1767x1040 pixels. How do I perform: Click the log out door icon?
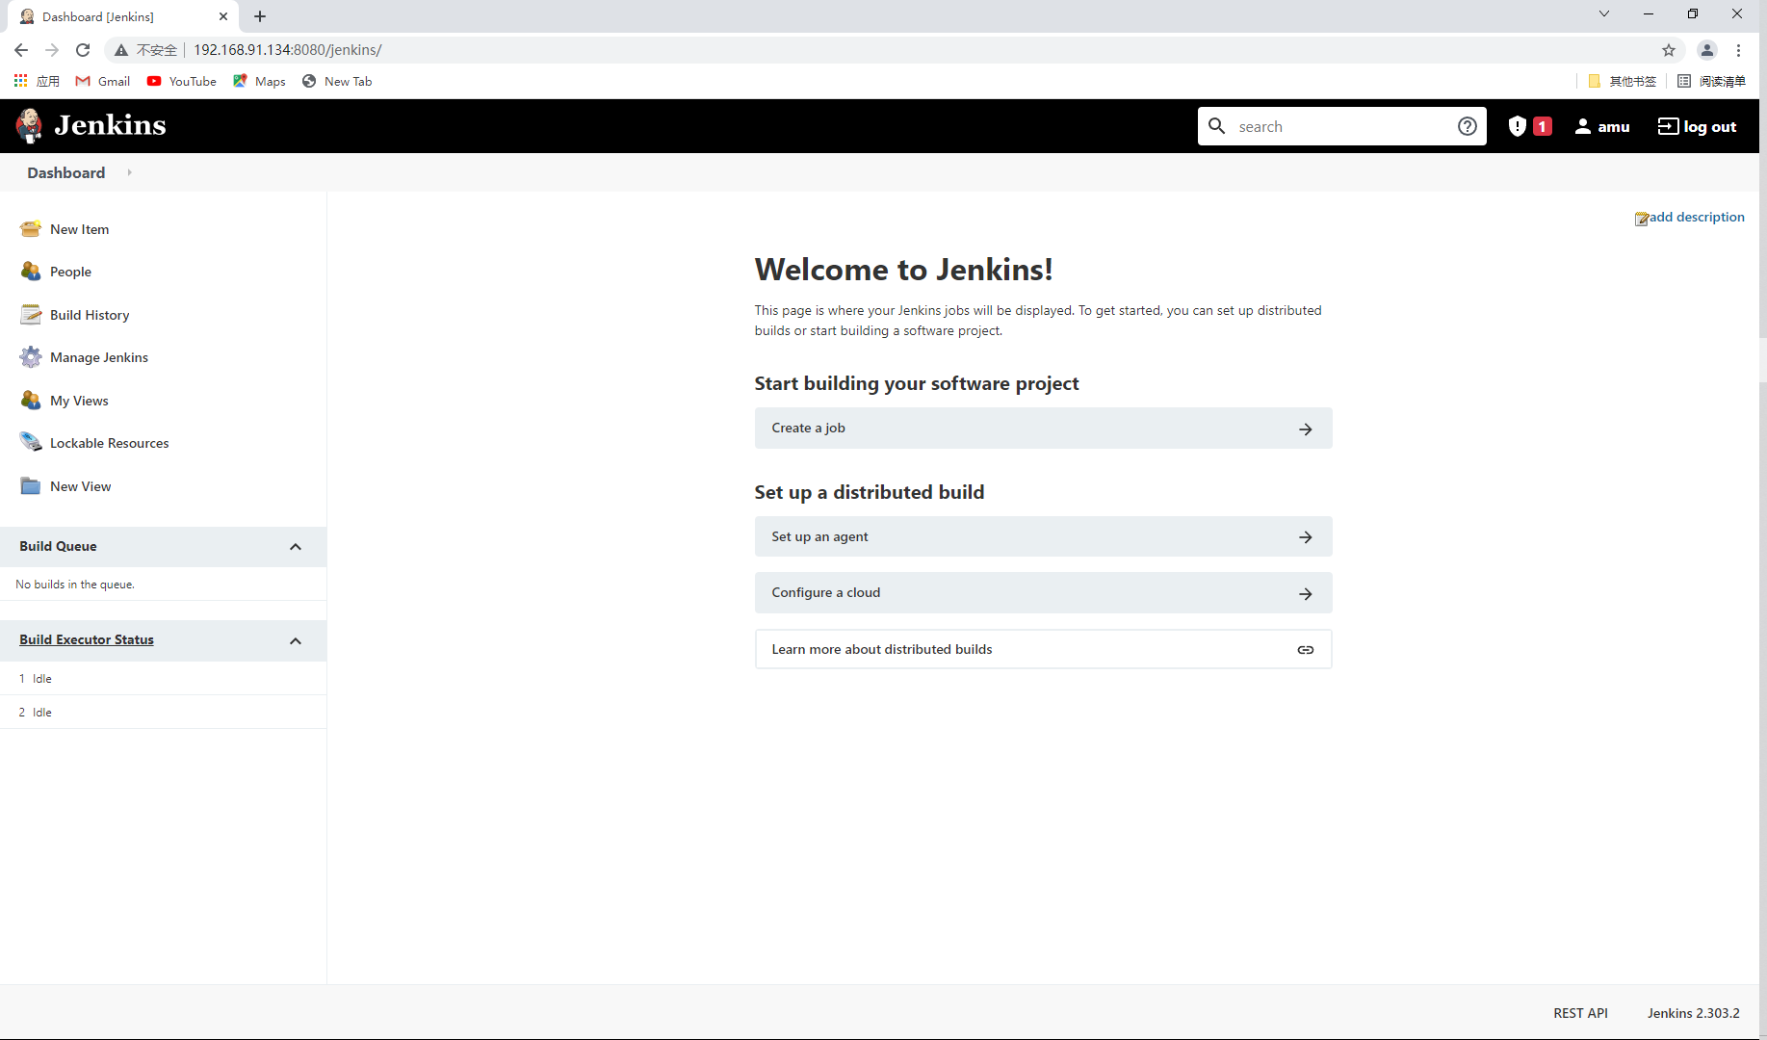coord(1668,126)
